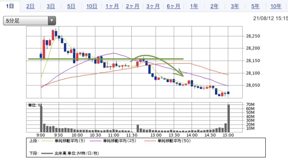288x158 pixels.
Task: Click the 28,150 price axis label
Action: [253, 61]
